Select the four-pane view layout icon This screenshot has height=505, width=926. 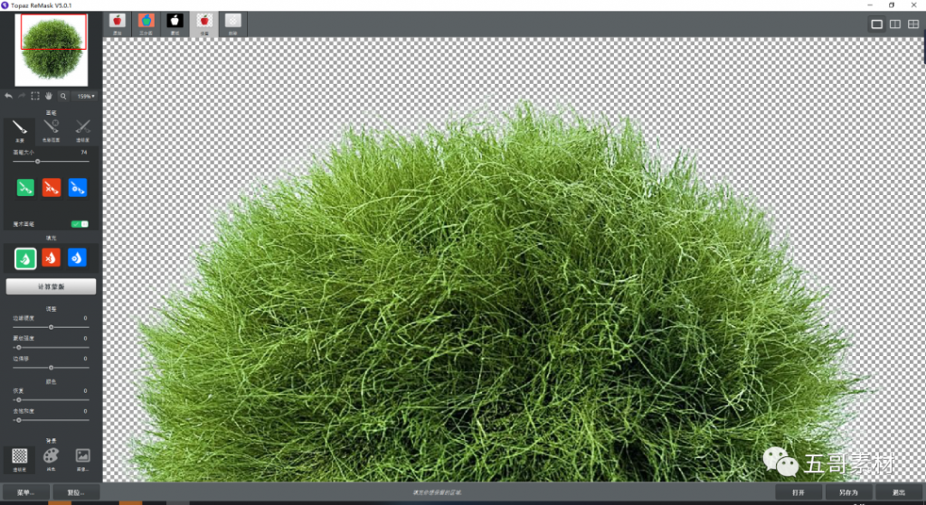tap(913, 24)
